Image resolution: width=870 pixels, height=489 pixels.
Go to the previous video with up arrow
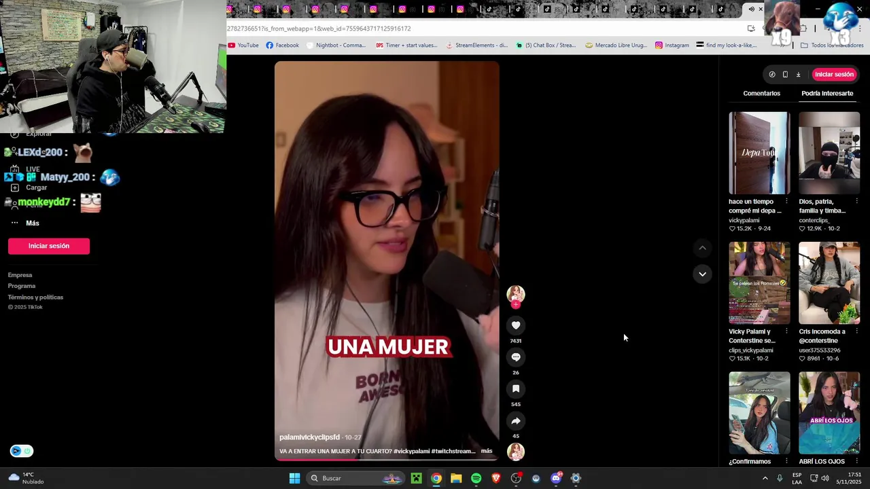click(702, 249)
